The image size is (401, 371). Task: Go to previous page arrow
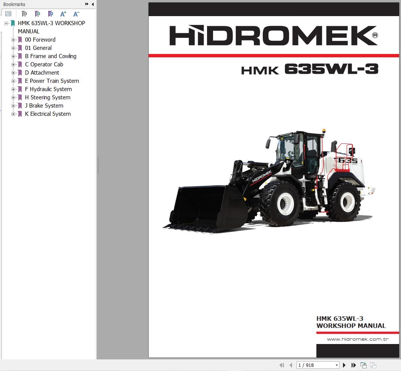tap(291, 365)
